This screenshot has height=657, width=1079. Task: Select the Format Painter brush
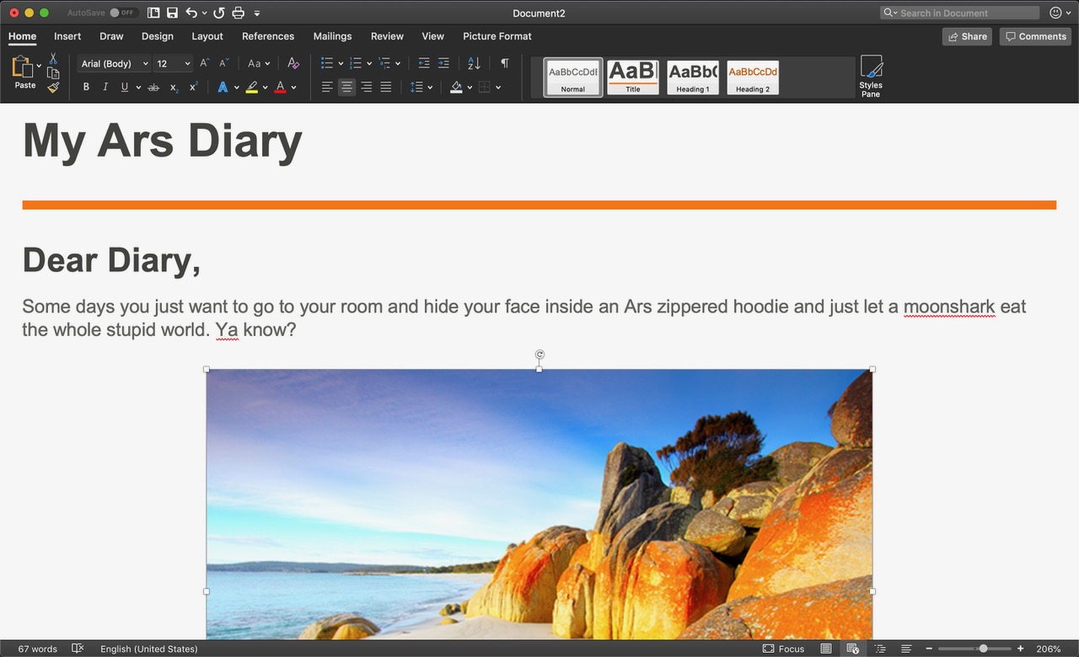point(53,87)
